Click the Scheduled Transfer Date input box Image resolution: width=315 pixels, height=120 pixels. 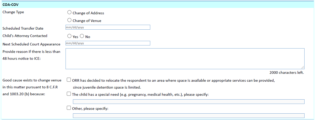tap(108, 27)
